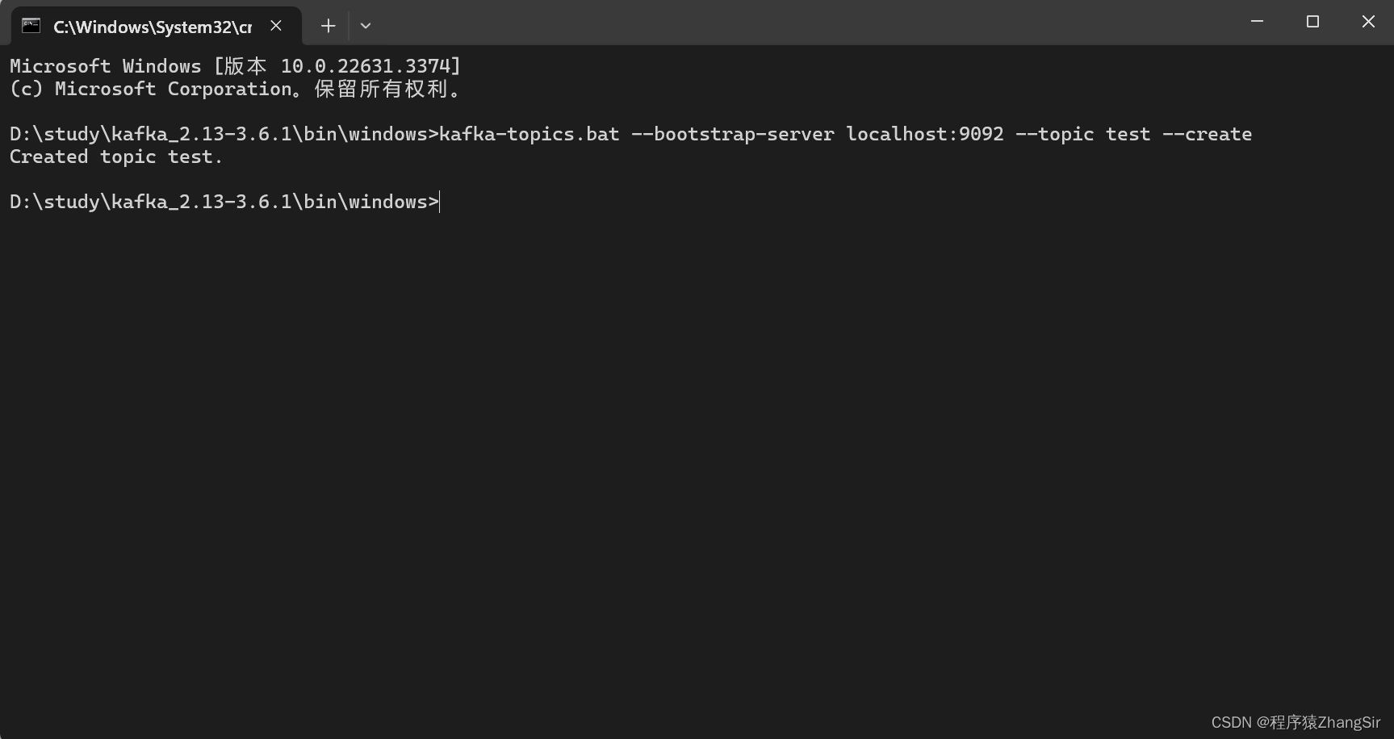The image size is (1394, 739).
Task: Click the Microsoft Windows version line
Action: 235,66
